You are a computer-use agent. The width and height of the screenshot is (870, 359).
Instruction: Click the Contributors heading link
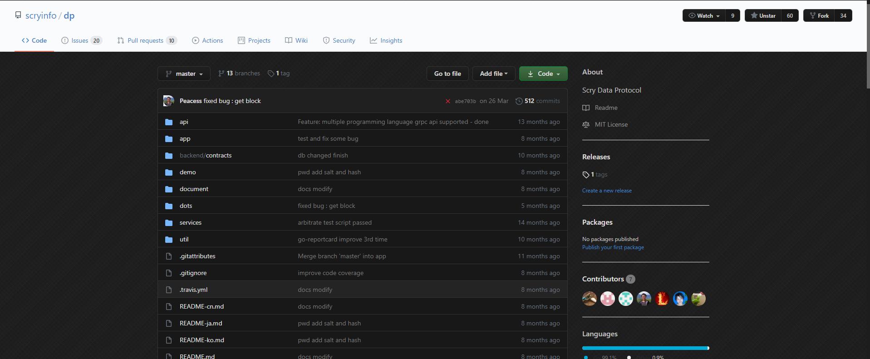(x=609, y=279)
